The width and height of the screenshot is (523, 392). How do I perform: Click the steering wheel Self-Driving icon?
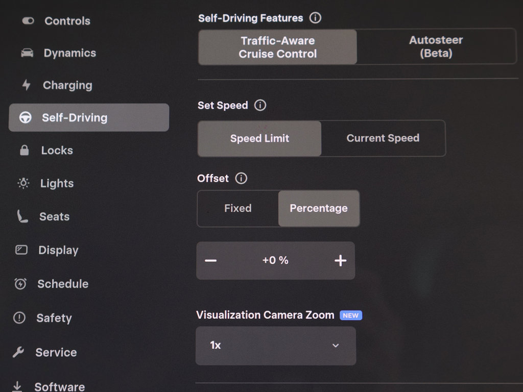click(26, 117)
